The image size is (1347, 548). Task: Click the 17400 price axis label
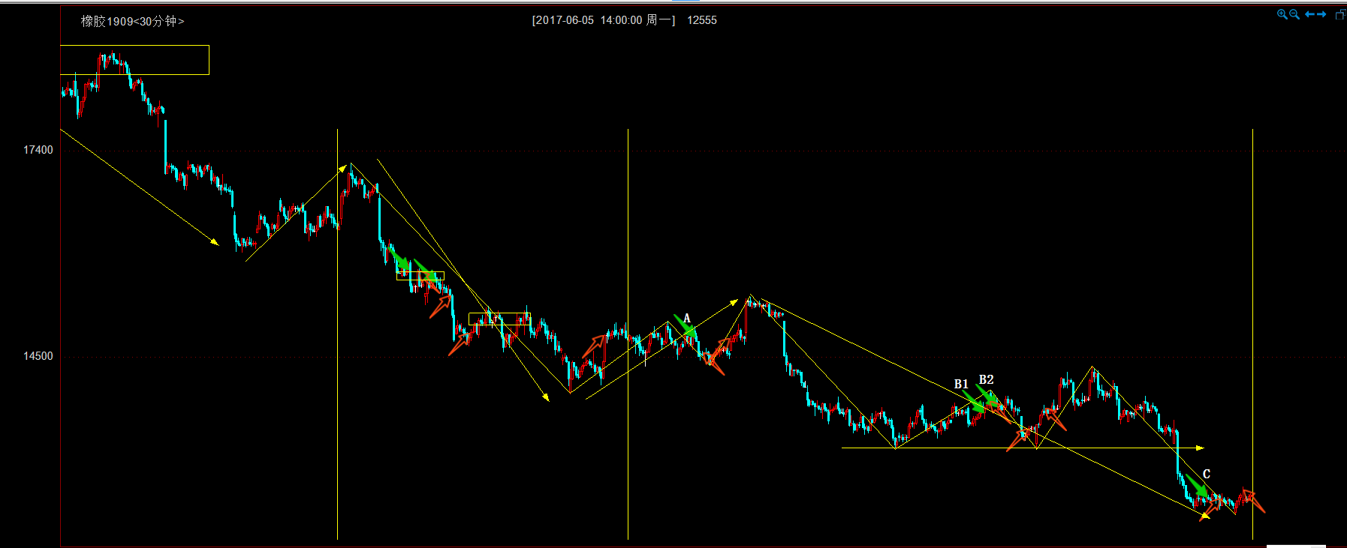(38, 150)
